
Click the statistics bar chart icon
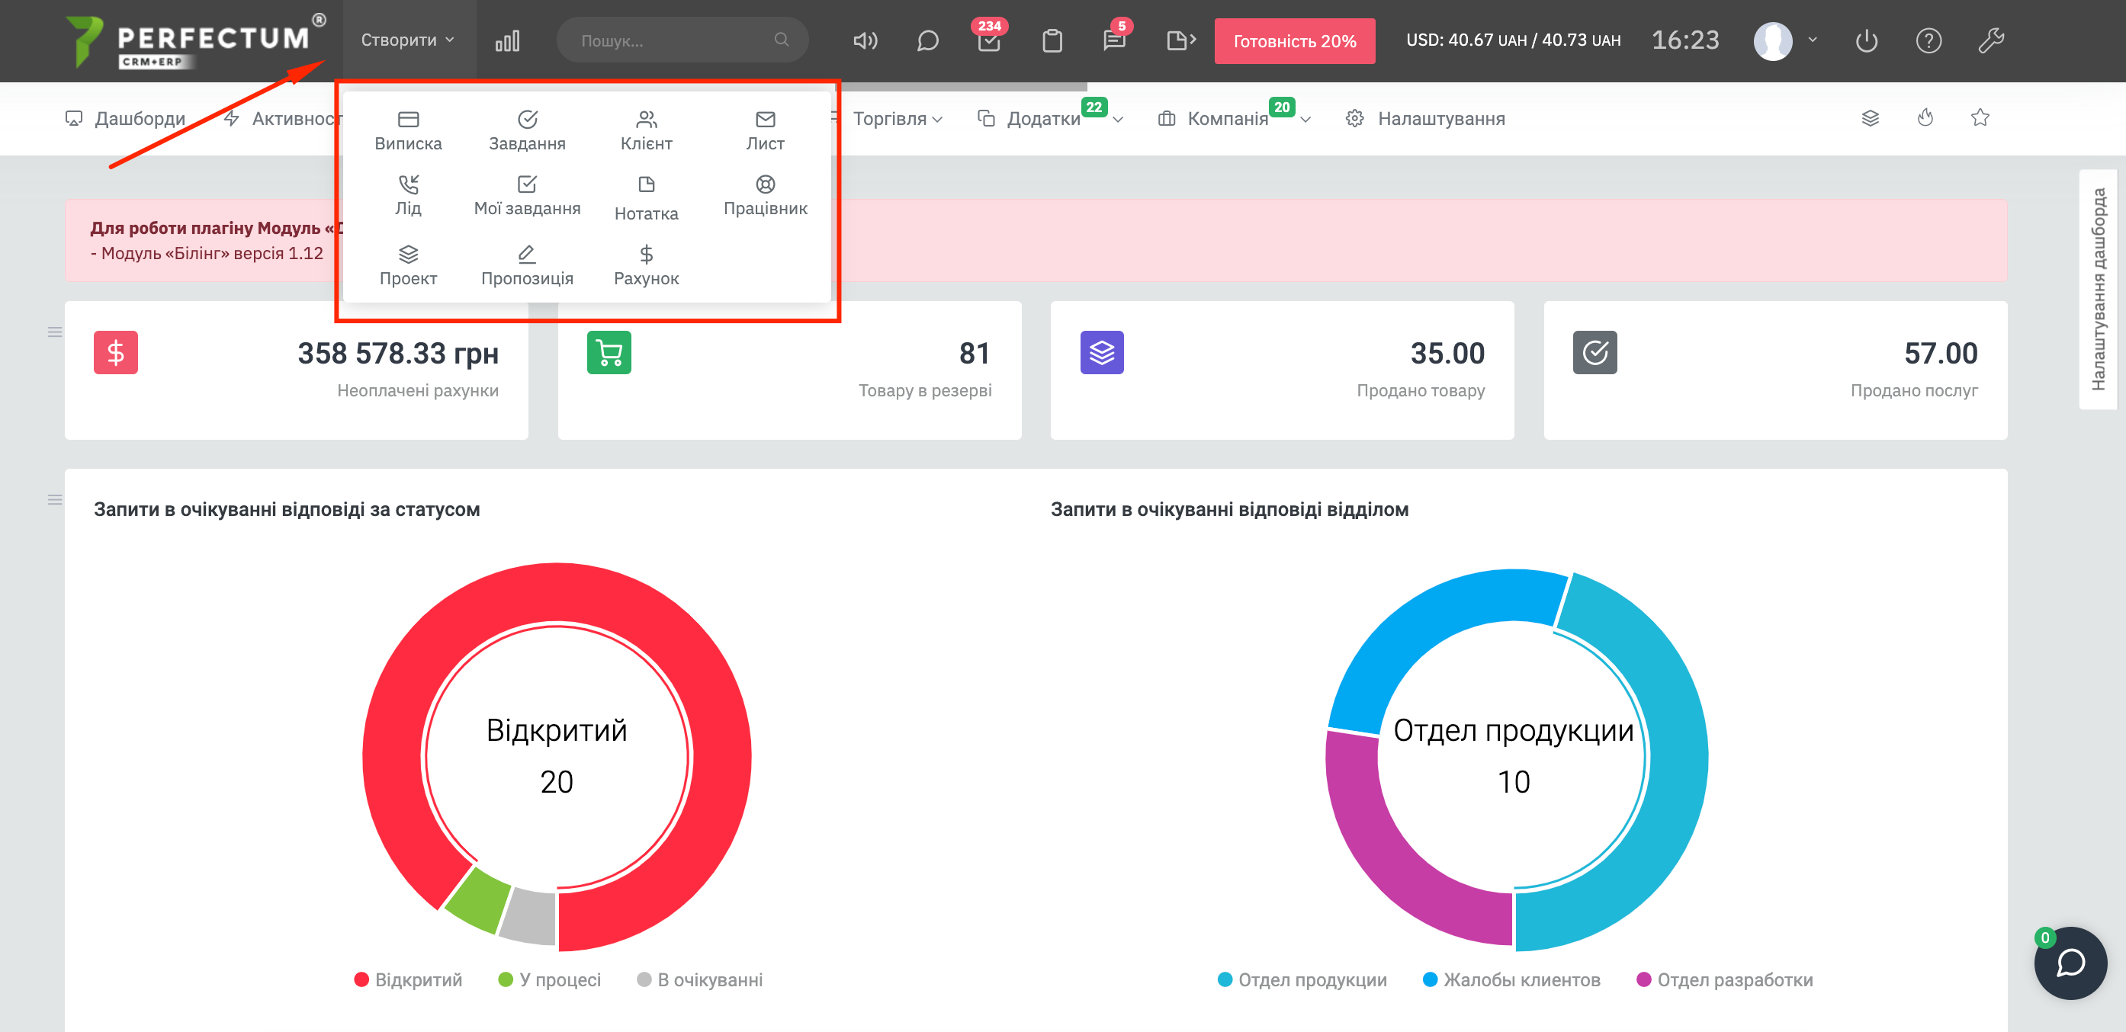pyautogui.click(x=507, y=41)
